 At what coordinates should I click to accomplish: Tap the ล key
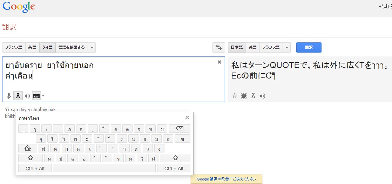pos(168,138)
